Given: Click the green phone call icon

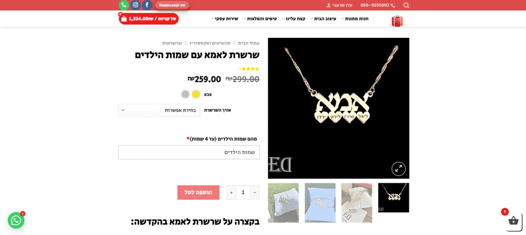Looking at the screenshot, I should tap(124, 5).
